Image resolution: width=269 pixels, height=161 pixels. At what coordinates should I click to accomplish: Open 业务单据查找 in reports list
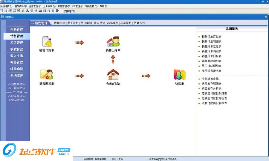pos(210,79)
